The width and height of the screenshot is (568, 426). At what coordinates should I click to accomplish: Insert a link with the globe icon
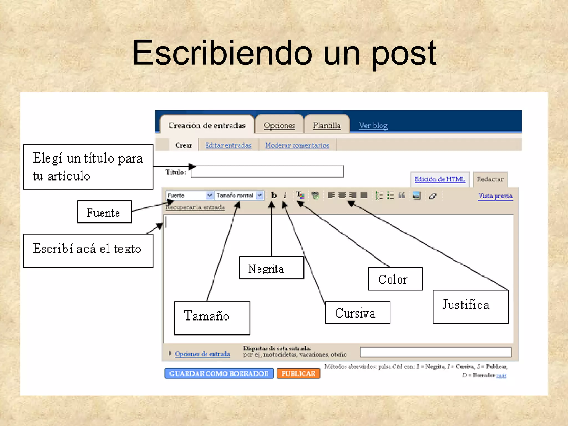pos(315,196)
